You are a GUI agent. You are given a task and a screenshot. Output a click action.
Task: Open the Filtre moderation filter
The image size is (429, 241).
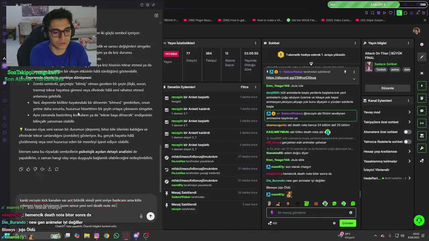click(244, 87)
